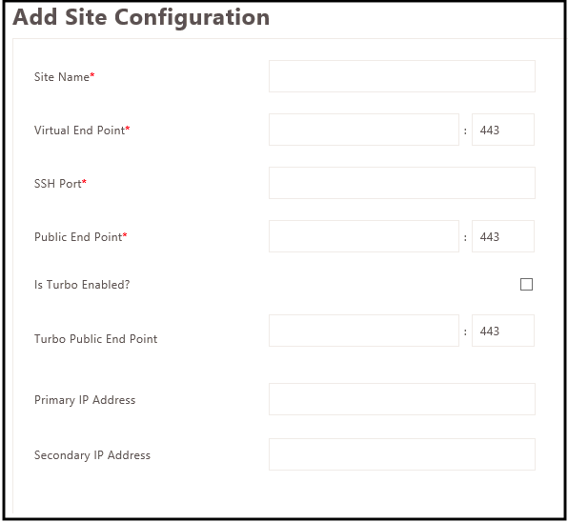
Task: Focus the Primary IP Address field
Action: point(402,399)
